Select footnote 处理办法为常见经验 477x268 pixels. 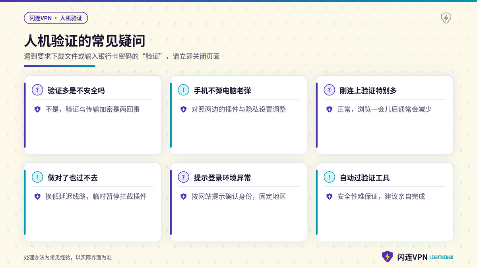coord(68,257)
